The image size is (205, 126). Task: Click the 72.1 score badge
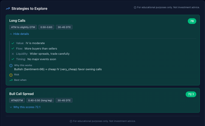pos(191,94)
